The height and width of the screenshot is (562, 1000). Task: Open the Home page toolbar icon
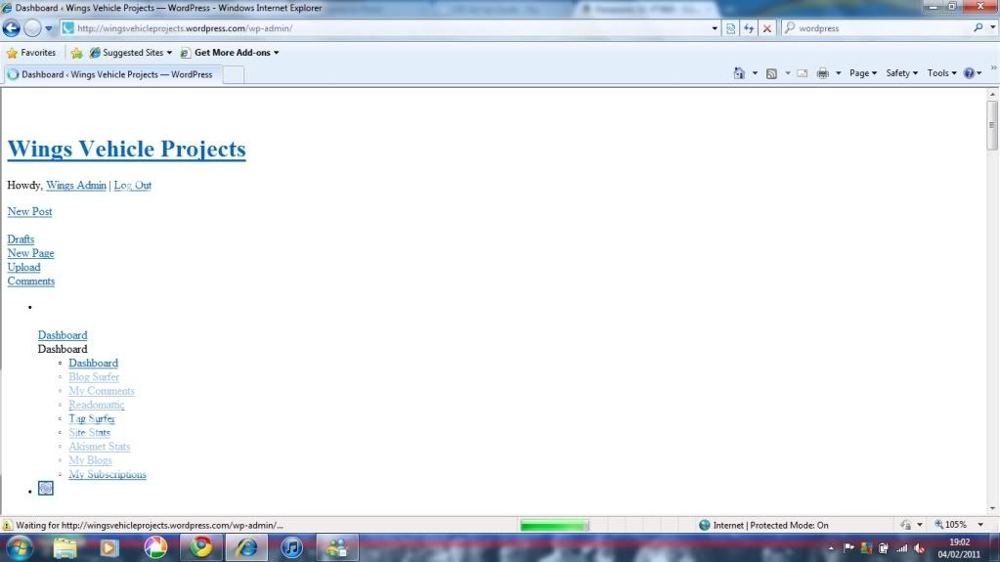740,73
